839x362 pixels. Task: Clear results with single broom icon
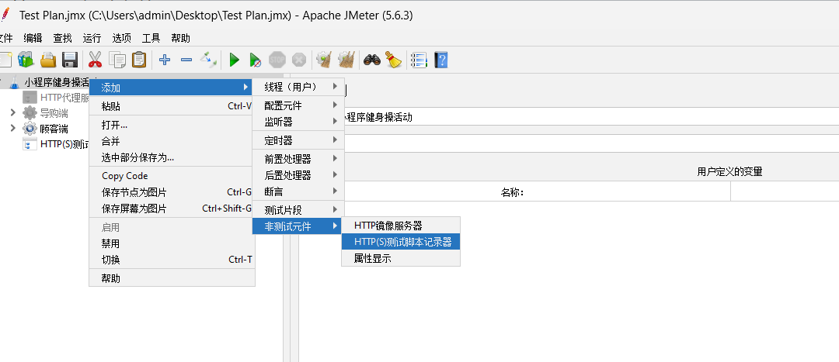[x=324, y=59]
